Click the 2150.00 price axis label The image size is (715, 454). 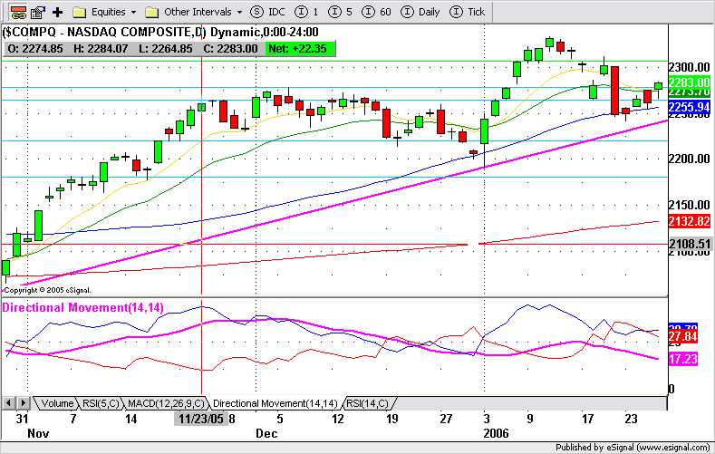click(x=689, y=205)
